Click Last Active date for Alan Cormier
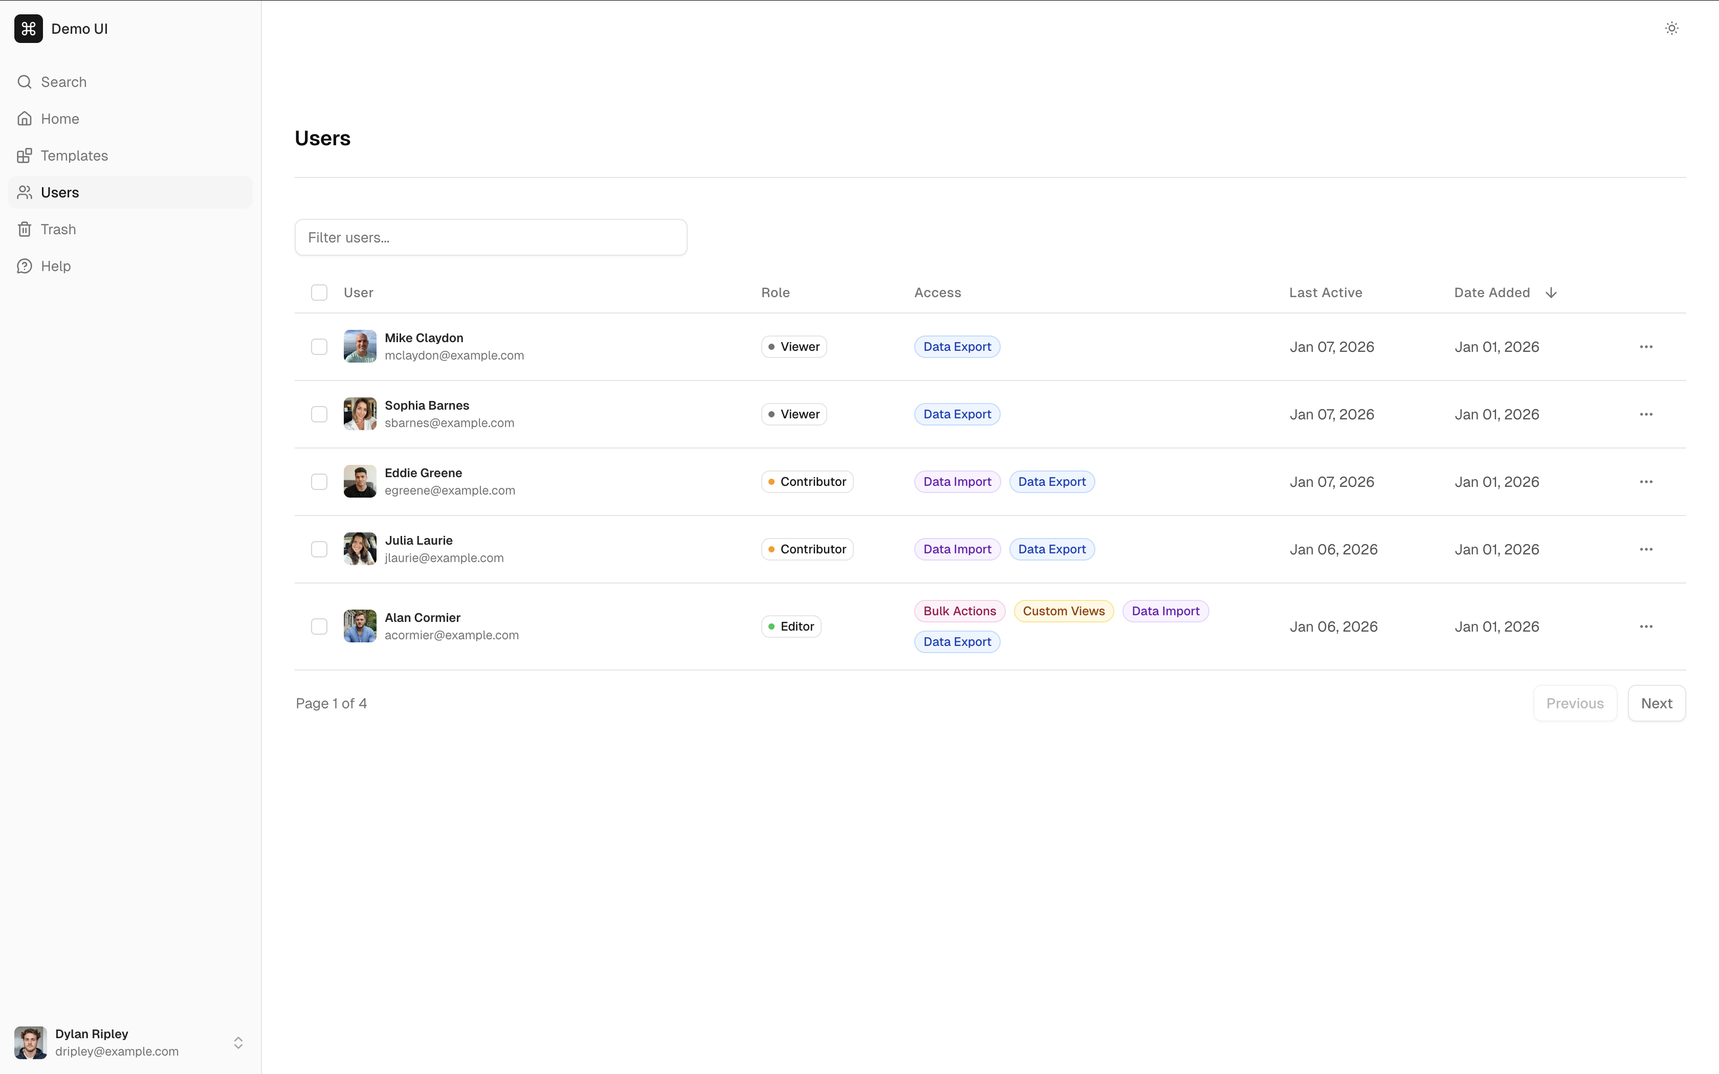 click(x=1333, y=626)
